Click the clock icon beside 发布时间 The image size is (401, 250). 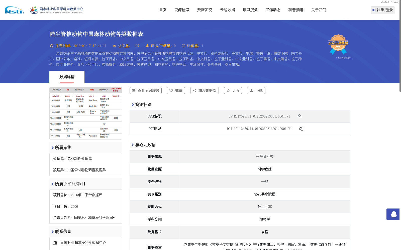(52, 46)
